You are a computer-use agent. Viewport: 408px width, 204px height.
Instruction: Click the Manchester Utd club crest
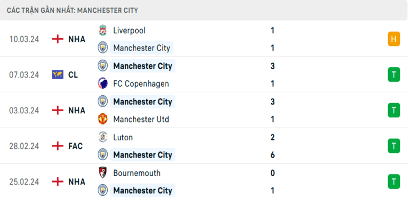pyautogui.click(x=103, y=119)
